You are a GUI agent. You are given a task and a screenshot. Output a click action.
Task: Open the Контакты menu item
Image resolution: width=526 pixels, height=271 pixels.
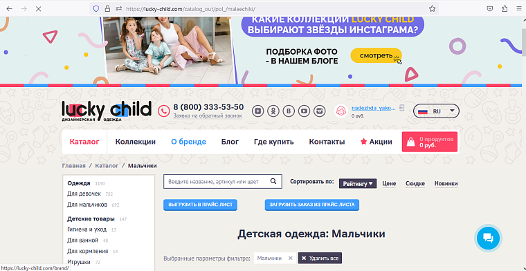click(327, 142)
